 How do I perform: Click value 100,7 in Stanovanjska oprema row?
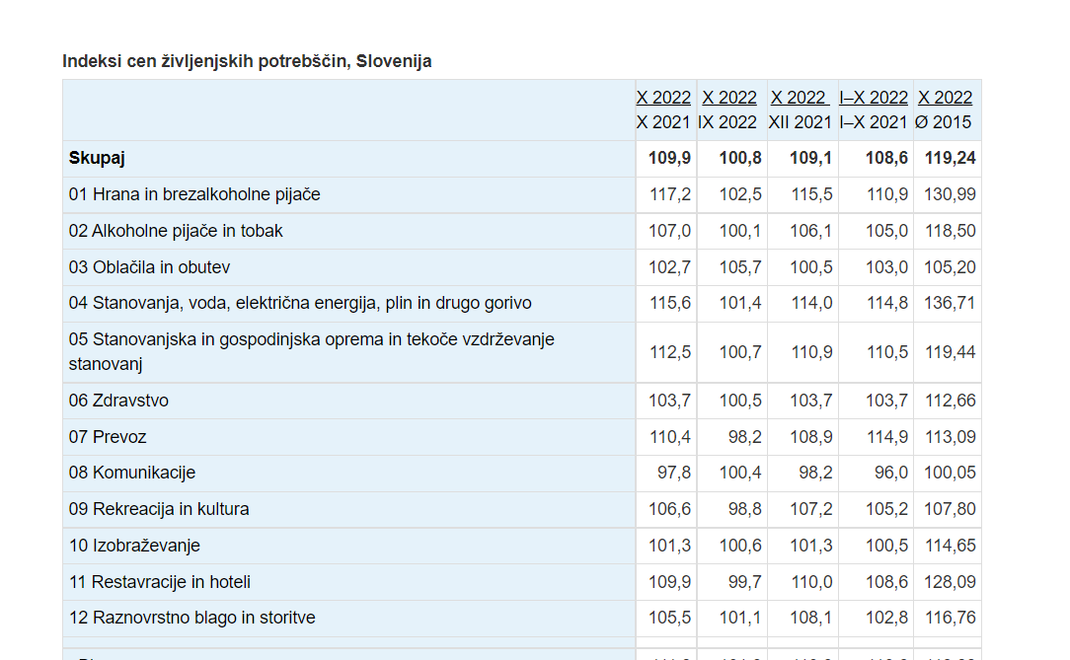tap(740, 352)
